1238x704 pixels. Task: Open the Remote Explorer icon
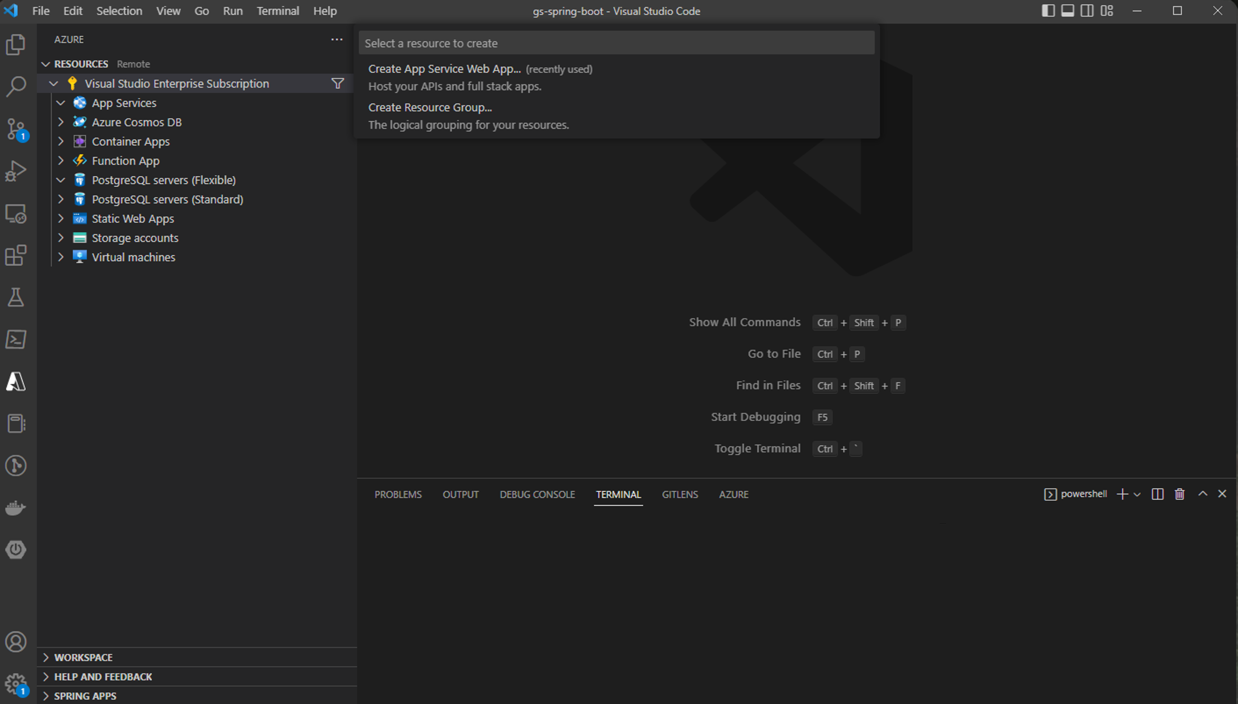click(x=16, y=213)
